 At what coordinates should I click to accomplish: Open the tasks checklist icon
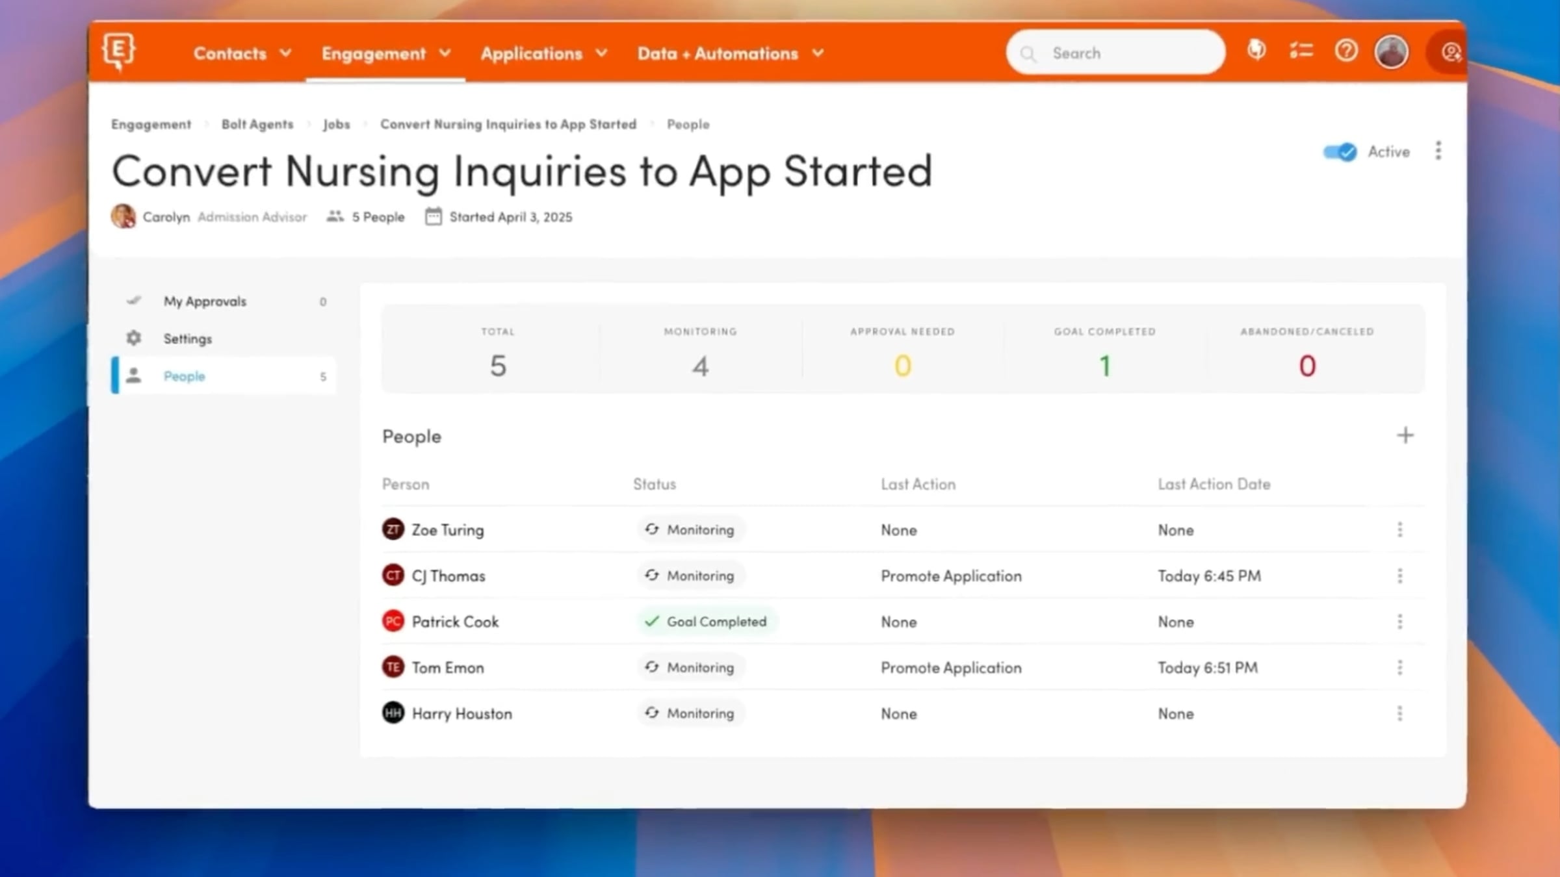pyautogui.click(x=1301, y=51)
